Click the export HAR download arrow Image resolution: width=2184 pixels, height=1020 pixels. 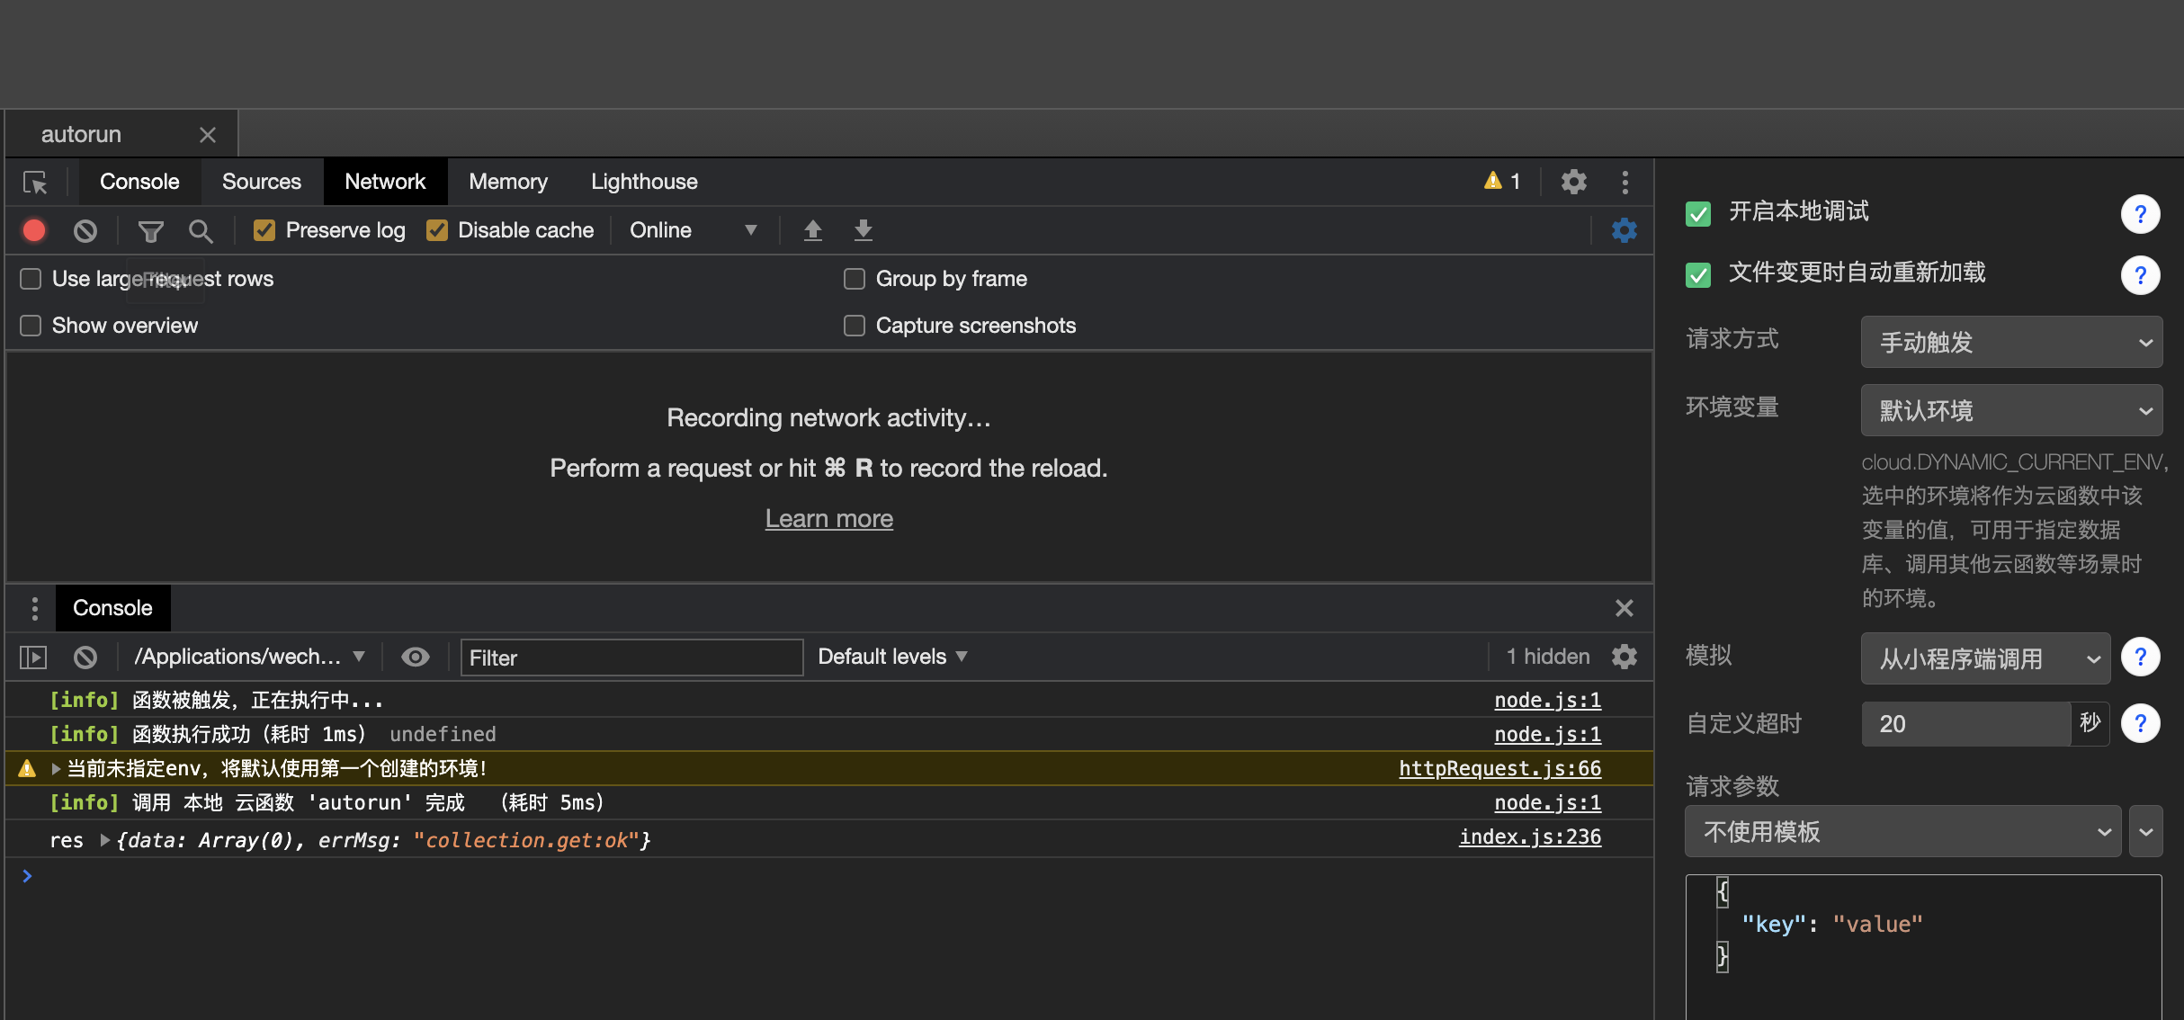click(863, 230)
